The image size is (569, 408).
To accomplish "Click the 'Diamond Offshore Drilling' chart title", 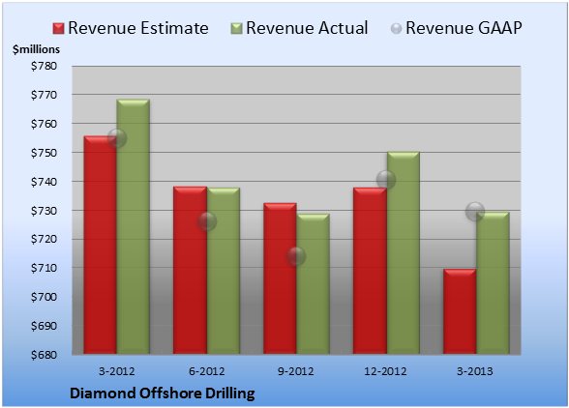I will pos(163,393).
